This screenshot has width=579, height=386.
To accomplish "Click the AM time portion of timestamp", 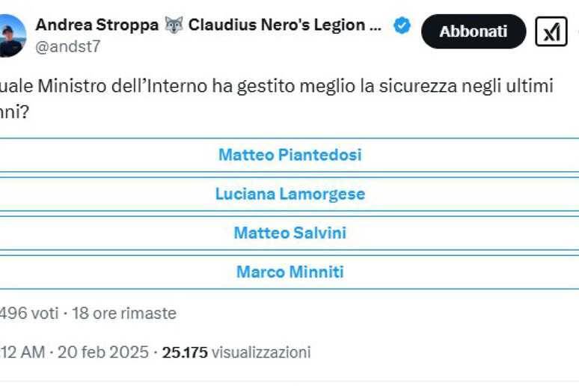I will [32, 352].
